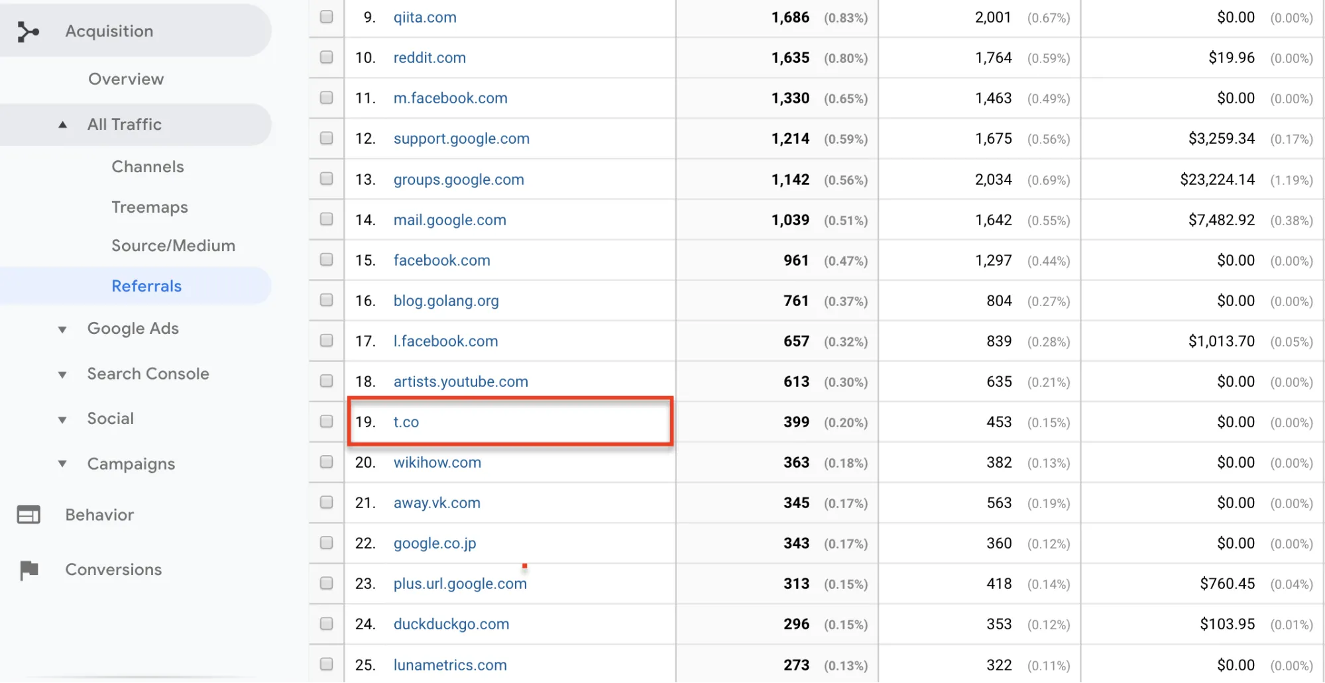The height and width of the screenshot is (683, 1325).
Task: Collapse the All Traffic arrow
Action: [x=62, y=125]
